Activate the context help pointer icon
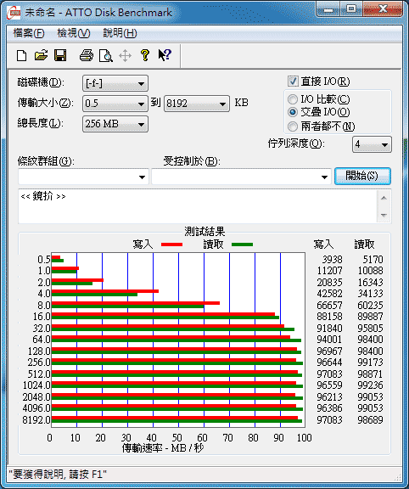Screen dimensions: 409x489 165,55
